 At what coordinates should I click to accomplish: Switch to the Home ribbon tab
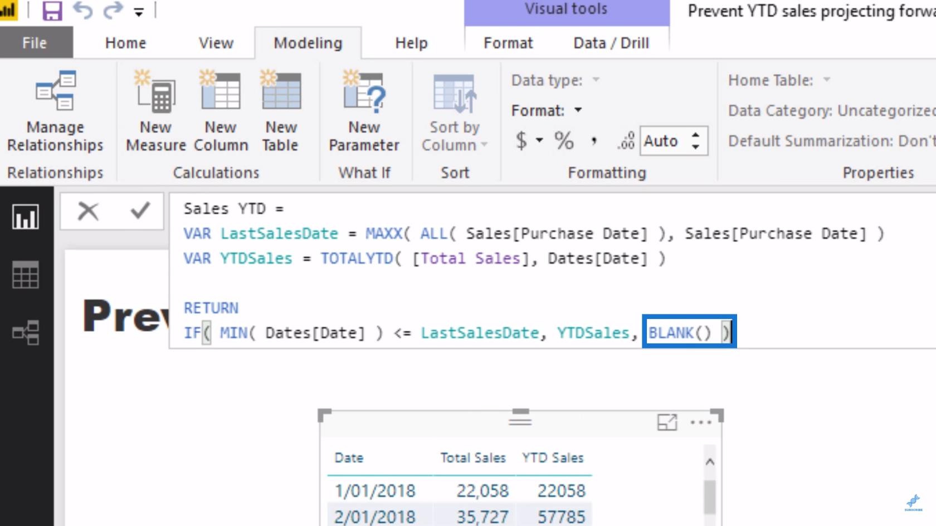coord(125,43)
